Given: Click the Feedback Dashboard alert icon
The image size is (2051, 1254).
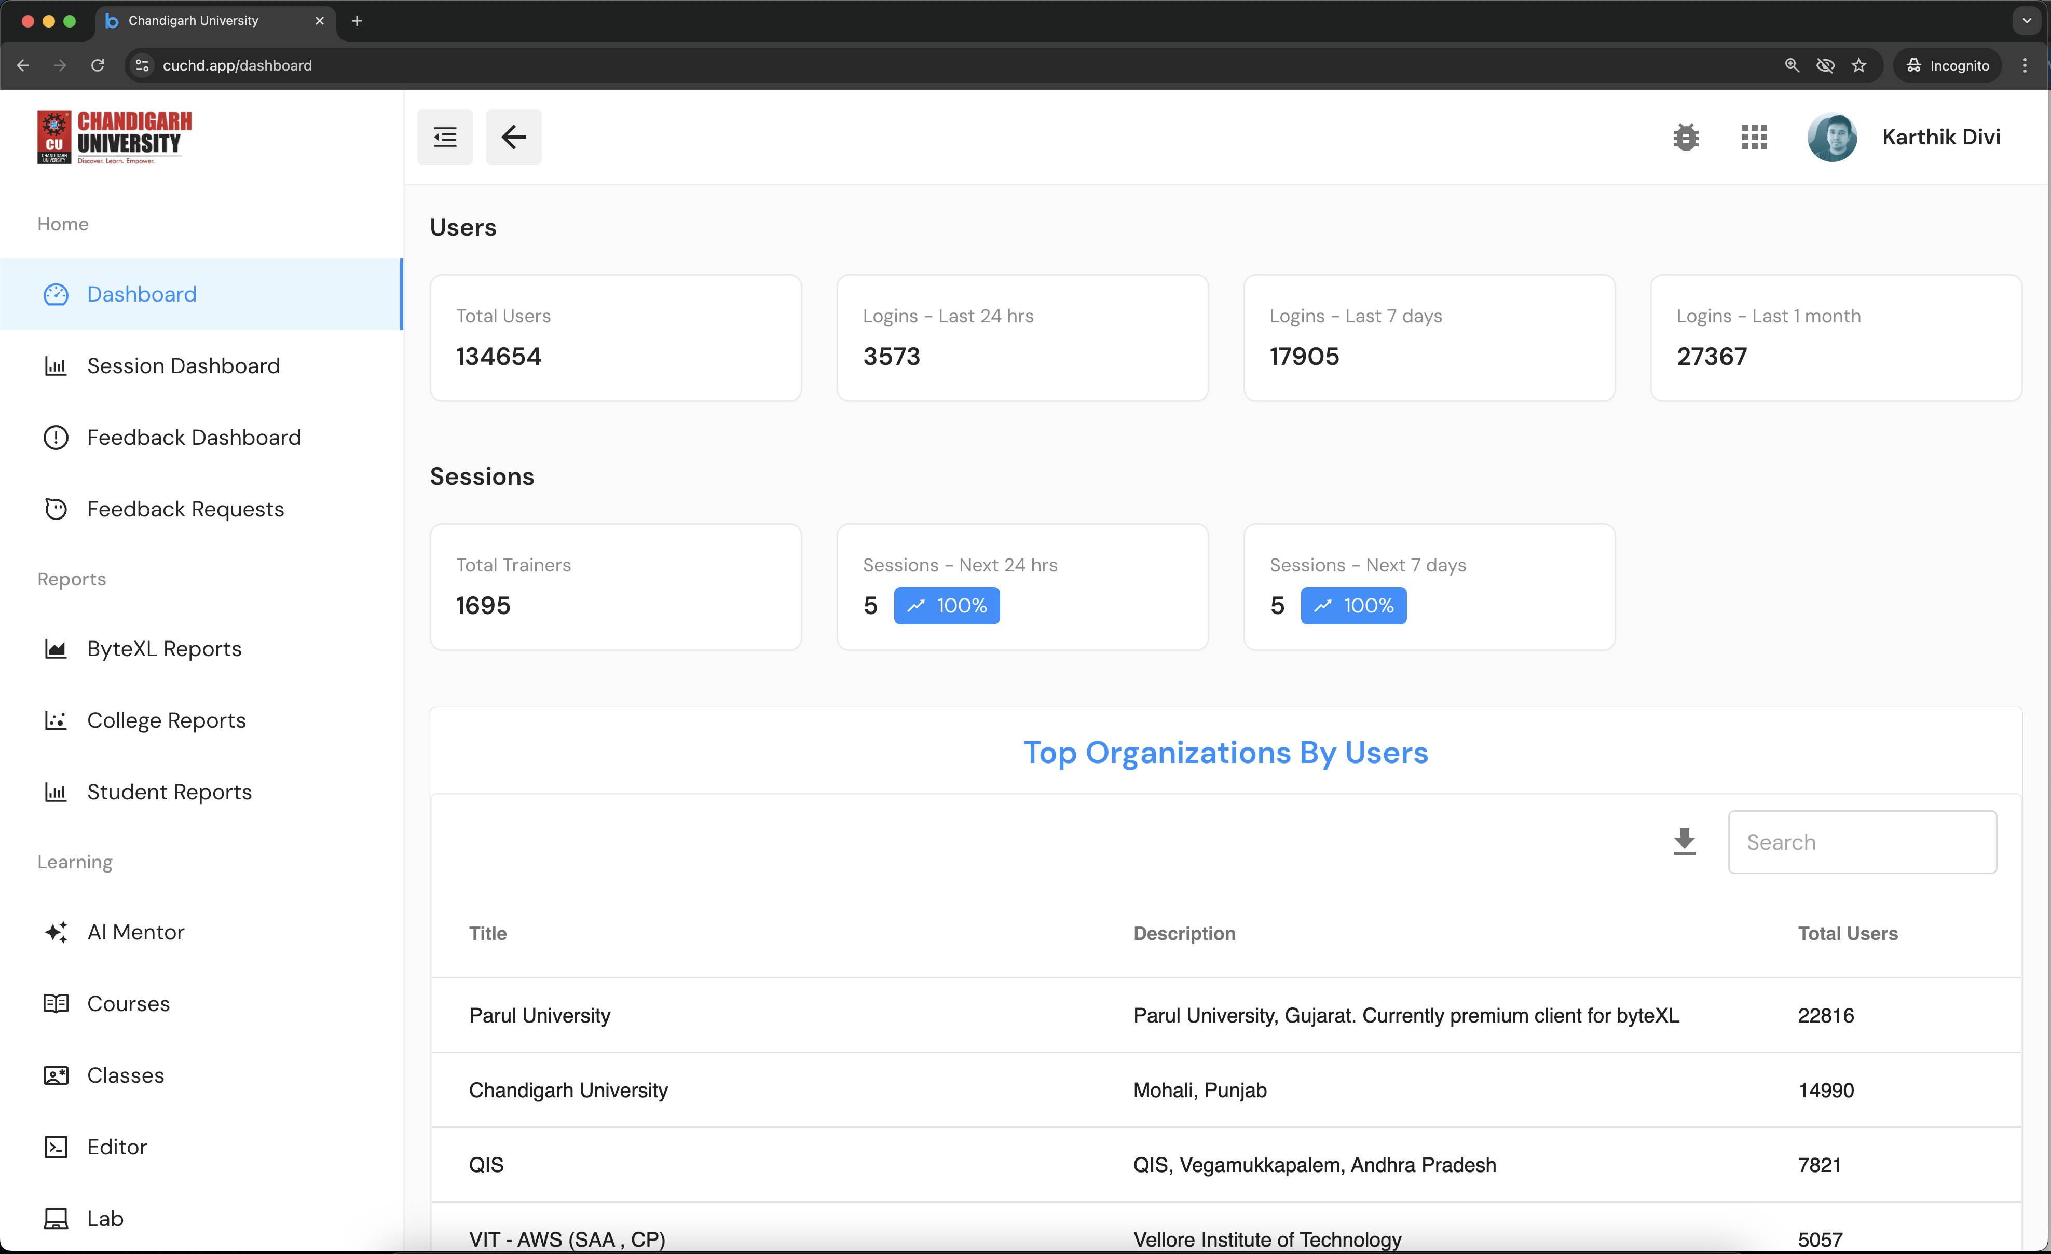Looking at the screenshot, I should pyautogui.click(x=56, y=437).
